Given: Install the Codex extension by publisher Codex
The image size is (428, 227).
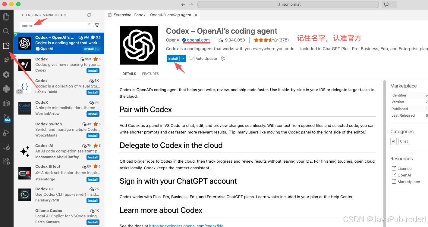Looking at the screenshot, I should 93,71.
